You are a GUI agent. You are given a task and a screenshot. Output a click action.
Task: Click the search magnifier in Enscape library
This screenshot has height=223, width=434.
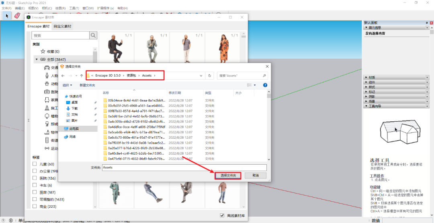(93, 35)
